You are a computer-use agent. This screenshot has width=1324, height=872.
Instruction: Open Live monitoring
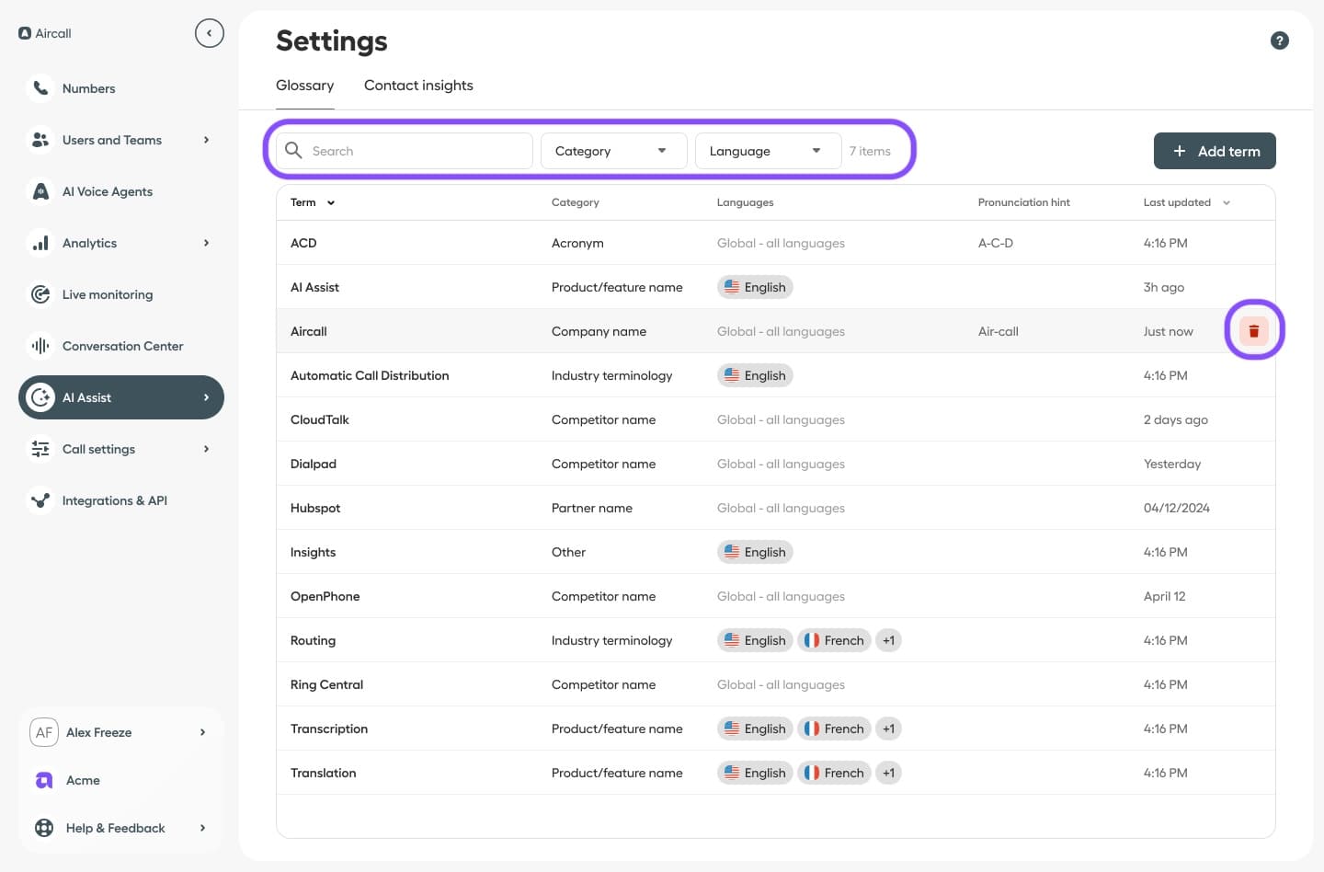108,294
